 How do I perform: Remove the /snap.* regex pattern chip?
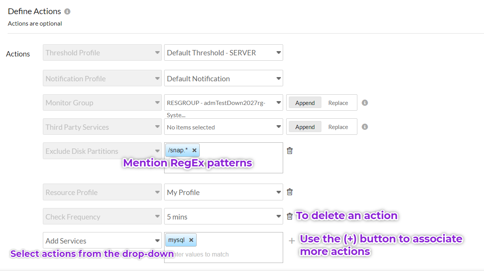click(x=194, y=150)
